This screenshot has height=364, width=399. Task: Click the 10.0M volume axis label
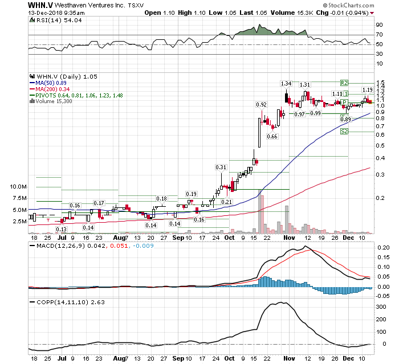click(x=18, y=187)
